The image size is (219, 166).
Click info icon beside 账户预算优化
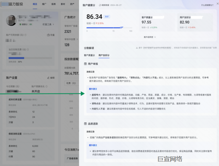(46, 86)
